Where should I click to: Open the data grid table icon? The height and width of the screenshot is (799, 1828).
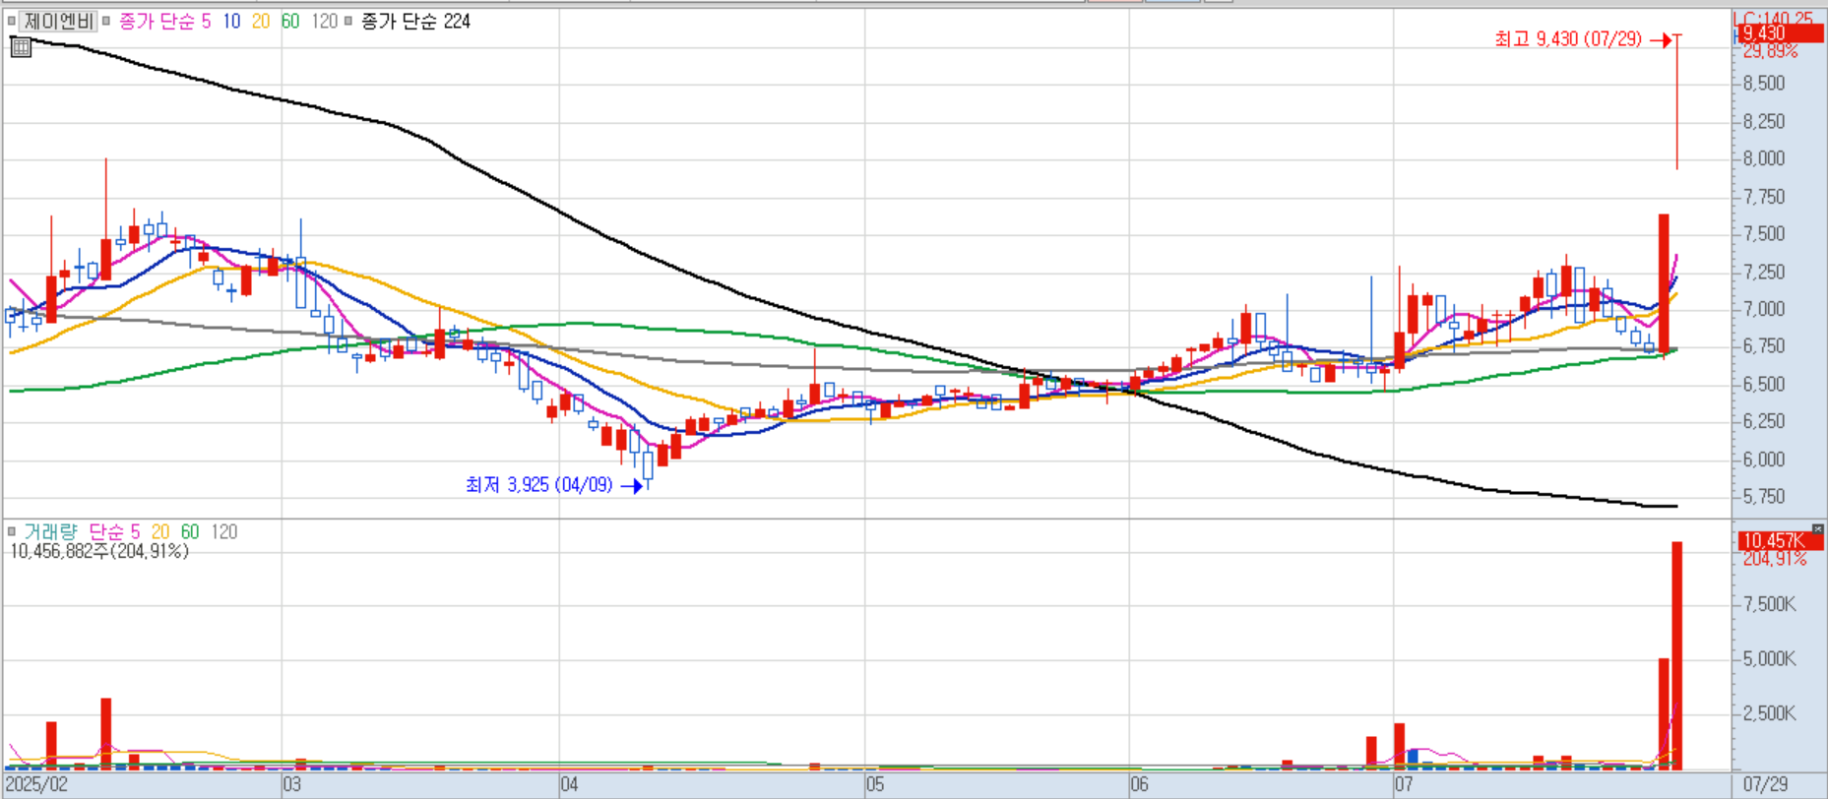[21, 47]
